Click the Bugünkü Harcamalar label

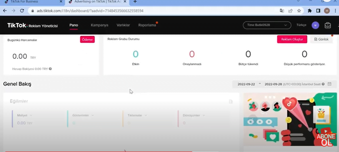coord(22,40)
